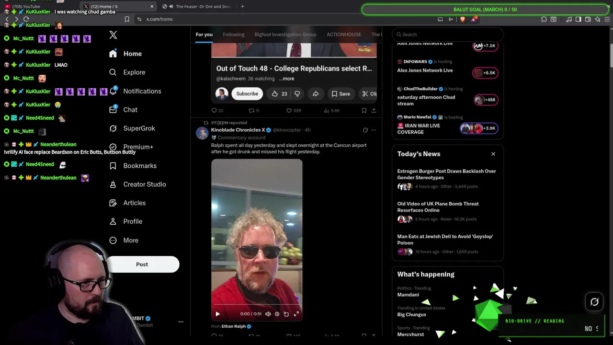Click the Subscribe button on embedded video

point(247,94)
